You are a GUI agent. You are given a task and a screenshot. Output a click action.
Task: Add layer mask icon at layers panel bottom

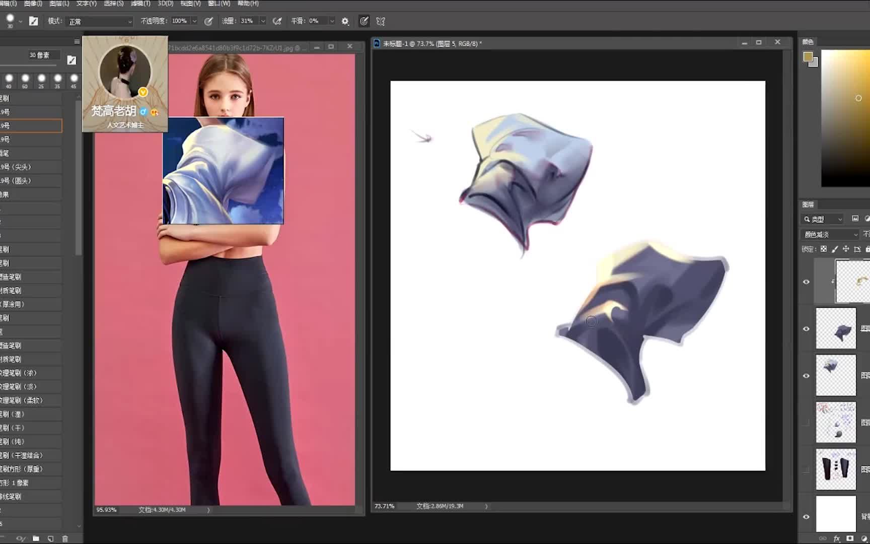(850, 538)
